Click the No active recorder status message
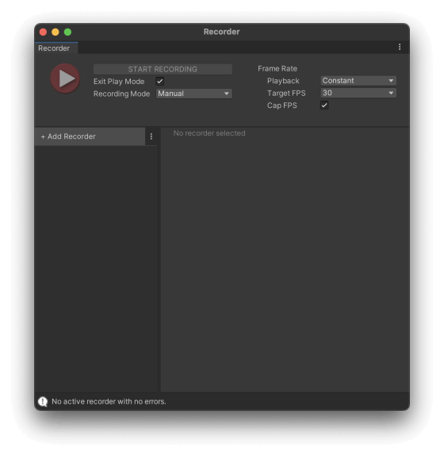The width and height of the screenshot is (444, 456). click(109, 401)
